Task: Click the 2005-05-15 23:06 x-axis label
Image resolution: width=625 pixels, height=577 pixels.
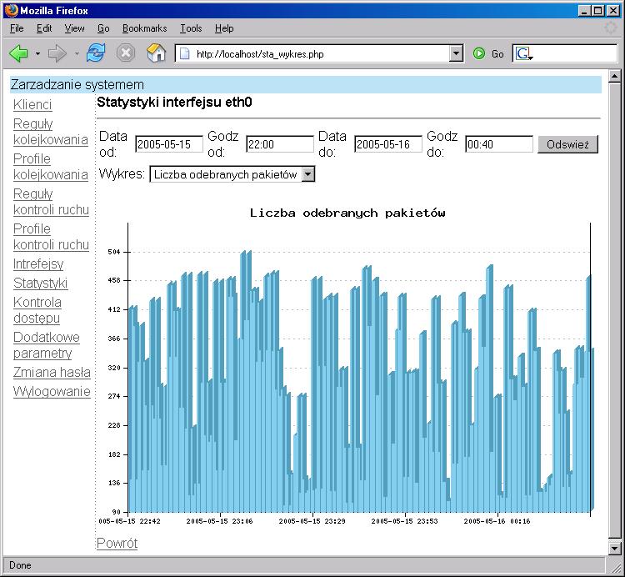Action: point(220,521)
